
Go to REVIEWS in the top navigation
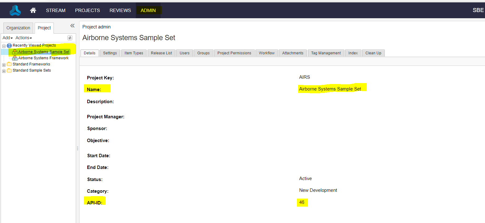[x=120, y=11]
